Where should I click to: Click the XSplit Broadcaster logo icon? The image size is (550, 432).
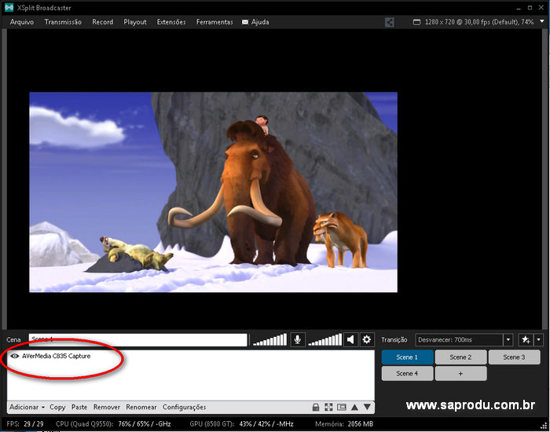(x=9, y=7)
